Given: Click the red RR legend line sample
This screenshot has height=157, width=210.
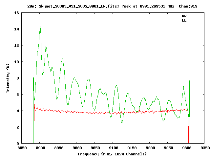Looking at the screenshot, I should 194,16.
